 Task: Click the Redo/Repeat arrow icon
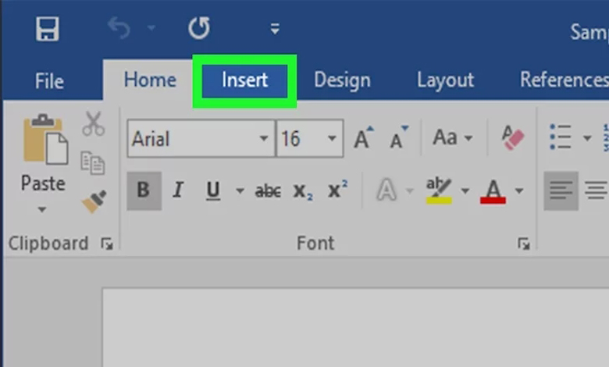pos(199,30)
